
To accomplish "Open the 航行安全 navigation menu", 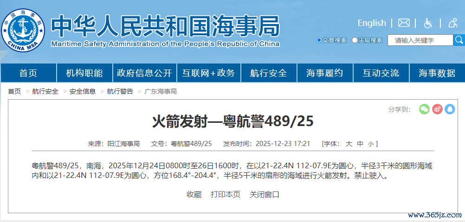I will coord(268,73).
